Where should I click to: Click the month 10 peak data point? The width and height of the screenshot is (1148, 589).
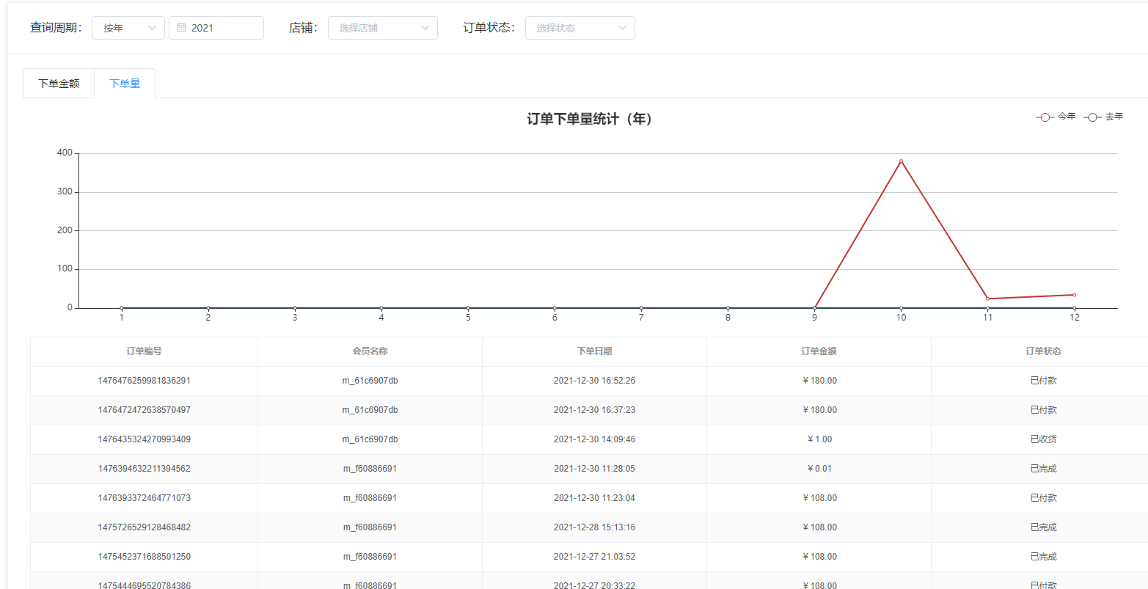pos(901,161)
